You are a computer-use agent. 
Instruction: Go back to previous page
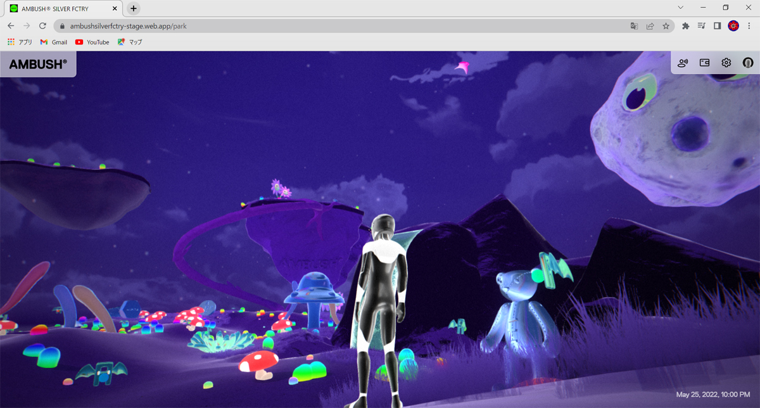click(11, 26)
